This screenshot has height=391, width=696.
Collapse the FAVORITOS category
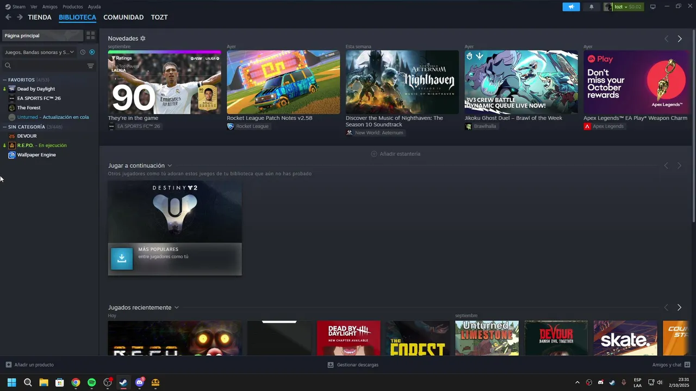point(4,80)
